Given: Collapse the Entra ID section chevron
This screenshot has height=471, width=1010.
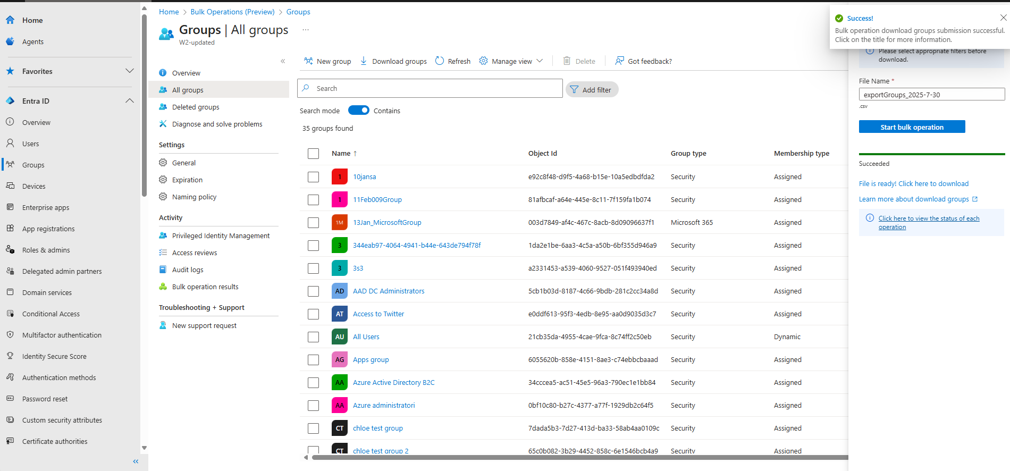Looking at the screenshot, I should click(x=130, y=101).
